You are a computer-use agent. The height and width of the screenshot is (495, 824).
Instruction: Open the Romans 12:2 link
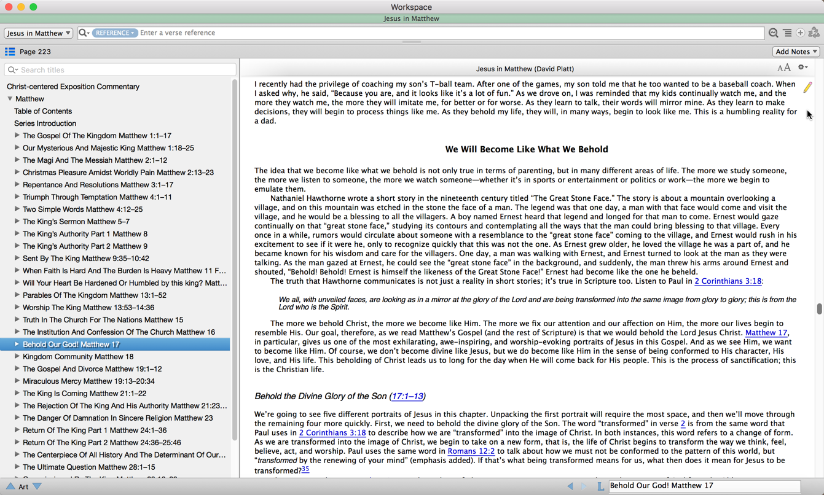471,451
